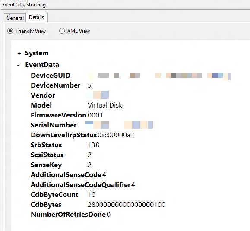This screenshot has width=250, height=231.
Task: Select the CdbBytes hexadecimal value
Action: [x=127, y=205]
